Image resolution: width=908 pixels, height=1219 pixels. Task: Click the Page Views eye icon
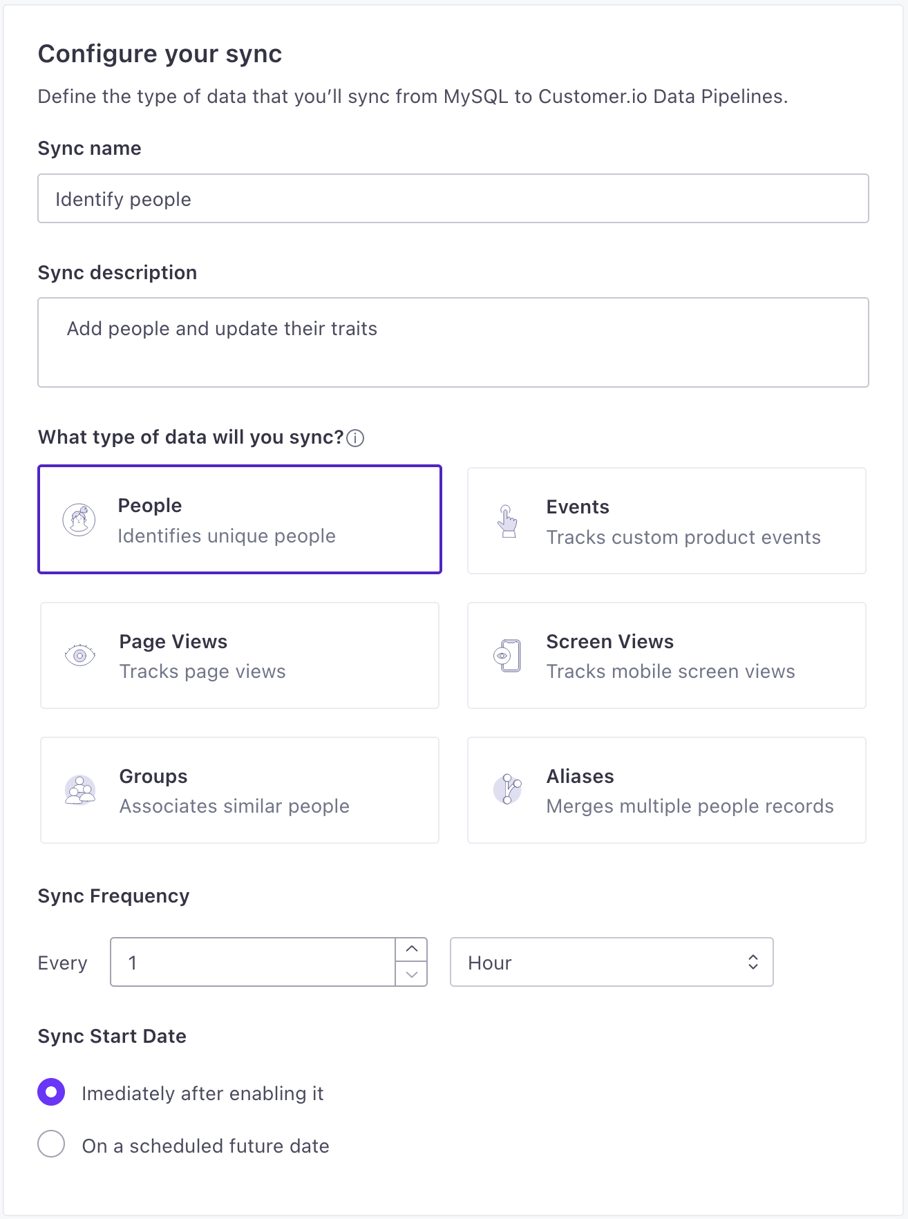pos(79,655)
